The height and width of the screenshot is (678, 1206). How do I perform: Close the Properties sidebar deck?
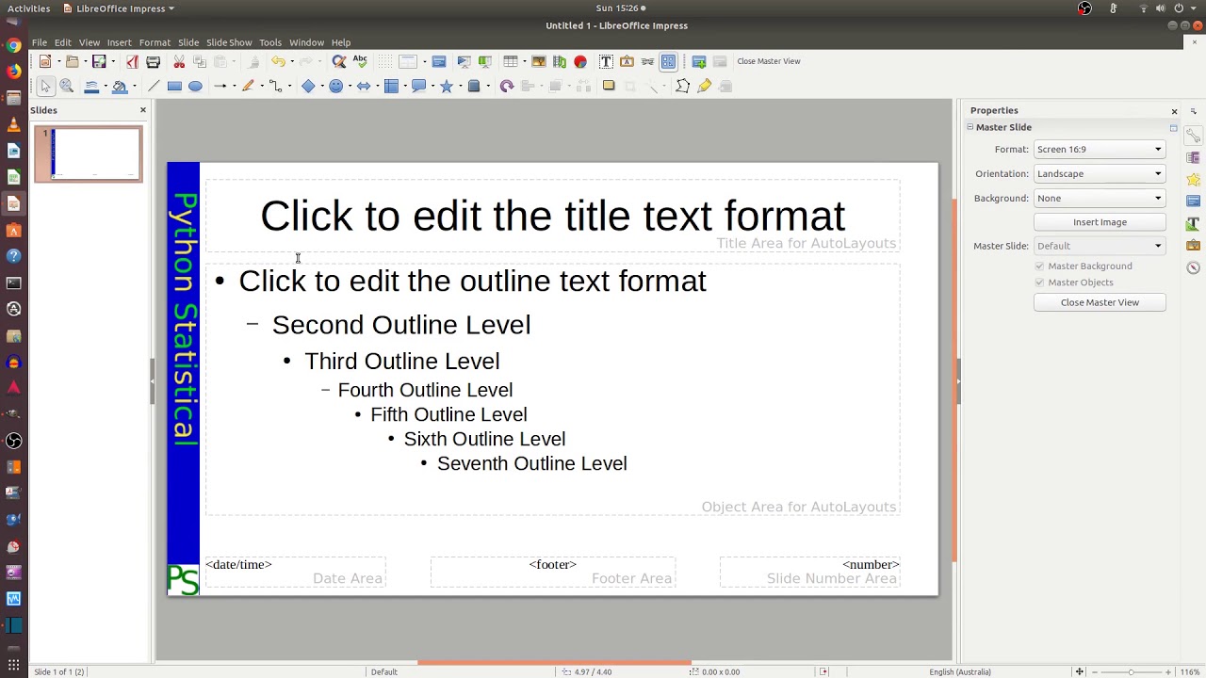pyautogui.click(x=1174, y=111)
